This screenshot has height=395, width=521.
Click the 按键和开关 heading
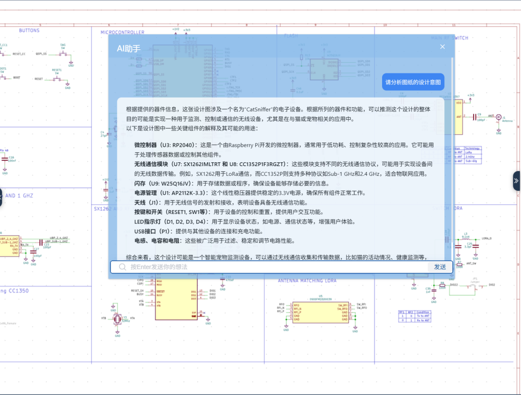[172, 212]
